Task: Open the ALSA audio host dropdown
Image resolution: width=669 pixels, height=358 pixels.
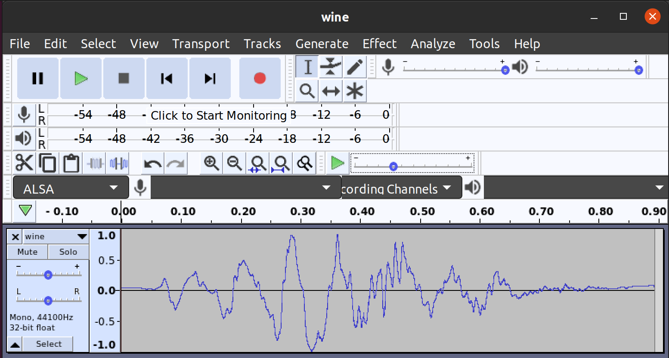Action: click(71, 188)
